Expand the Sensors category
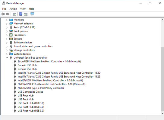The width and height of the screenshot is (164, 120). [x=7, y=39]
